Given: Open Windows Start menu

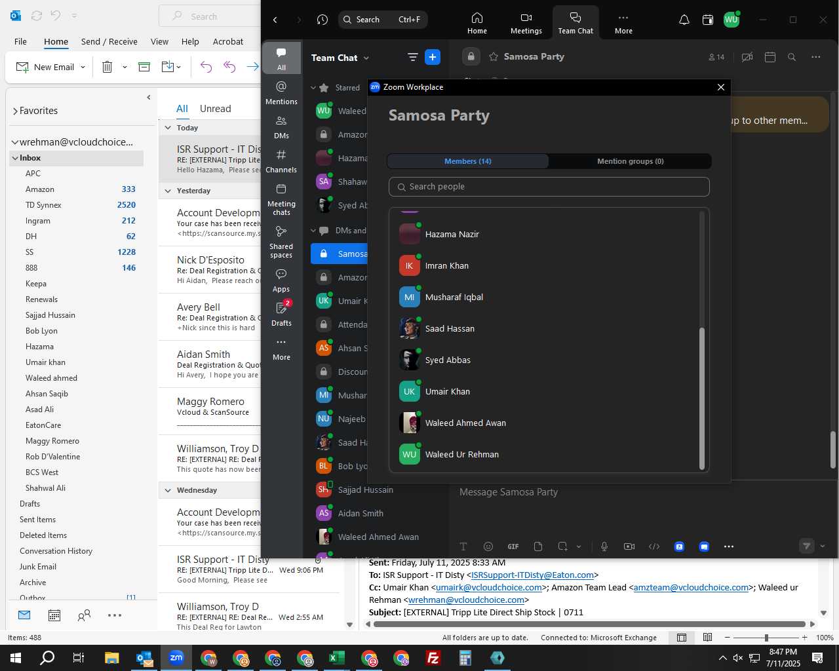Looking at the screenshot, I should (16, 658).
